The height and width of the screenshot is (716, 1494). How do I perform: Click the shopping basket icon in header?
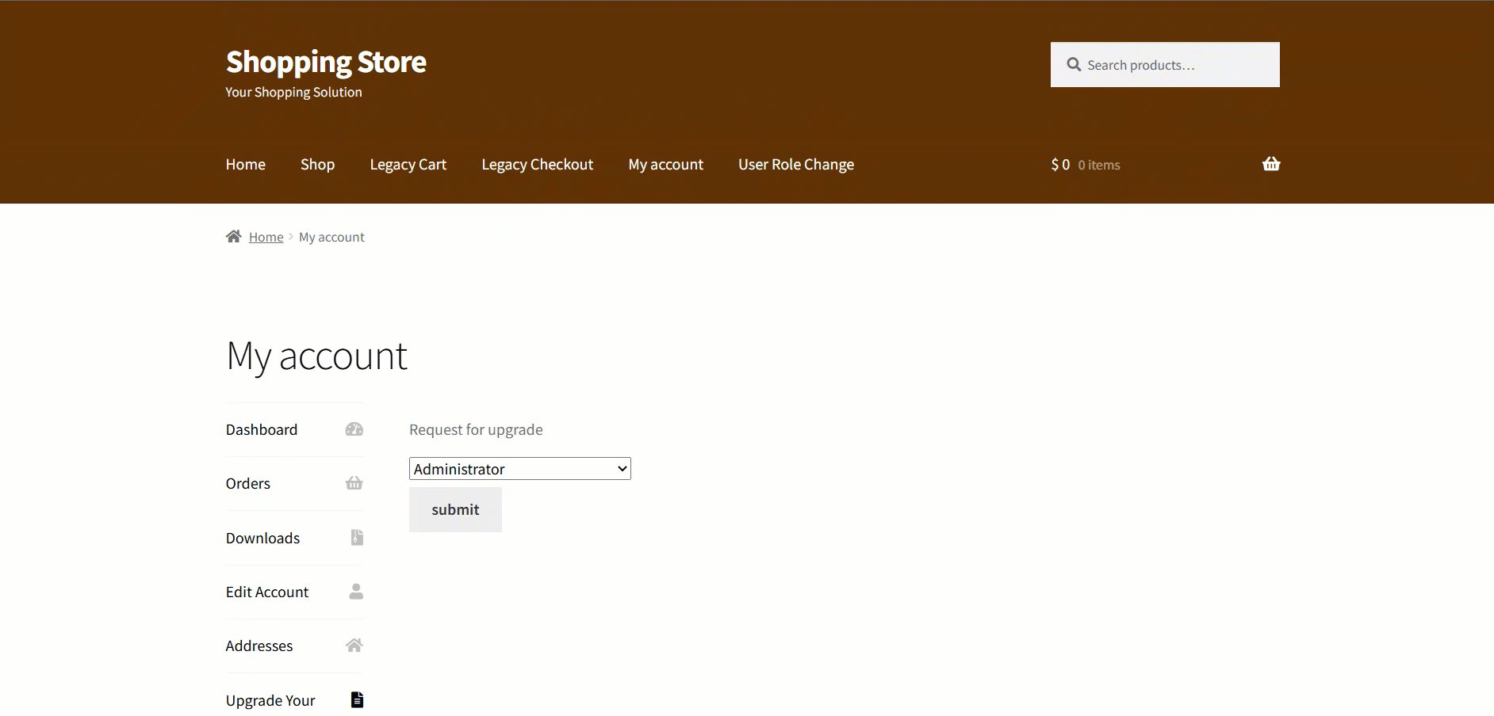[x=1270, y=164]
